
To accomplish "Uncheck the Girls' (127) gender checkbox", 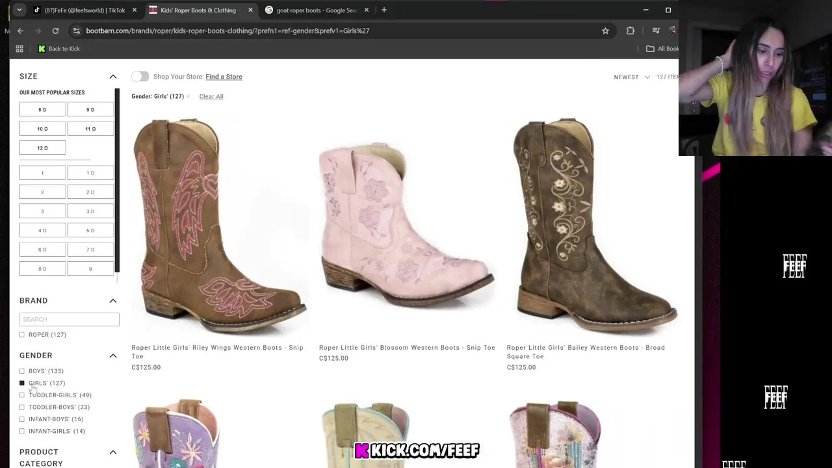I will point(22,383).
